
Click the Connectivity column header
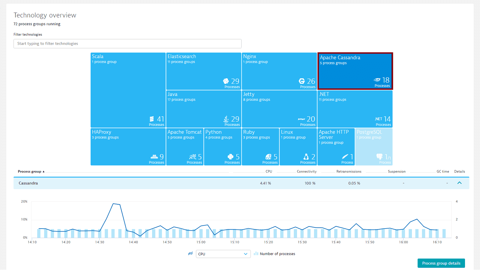(x=307, y=172)
